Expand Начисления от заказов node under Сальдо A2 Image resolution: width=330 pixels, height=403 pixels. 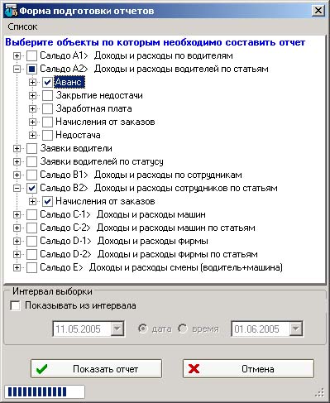pyautogui.click(x=32, y=122)
